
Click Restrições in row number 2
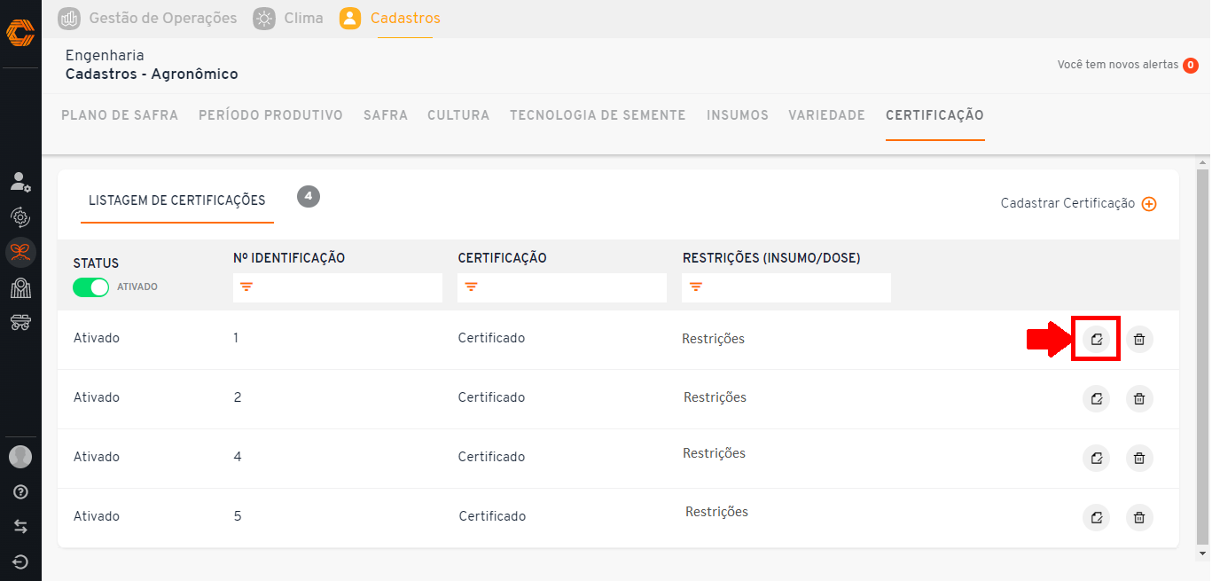pos(715,397)
